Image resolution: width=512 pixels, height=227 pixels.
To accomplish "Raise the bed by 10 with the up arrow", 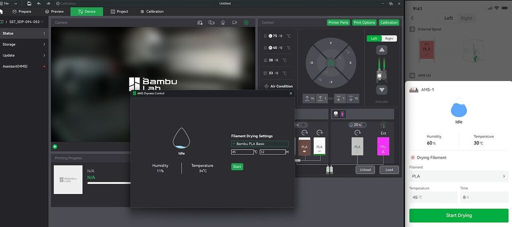I will tap(308, 98).
